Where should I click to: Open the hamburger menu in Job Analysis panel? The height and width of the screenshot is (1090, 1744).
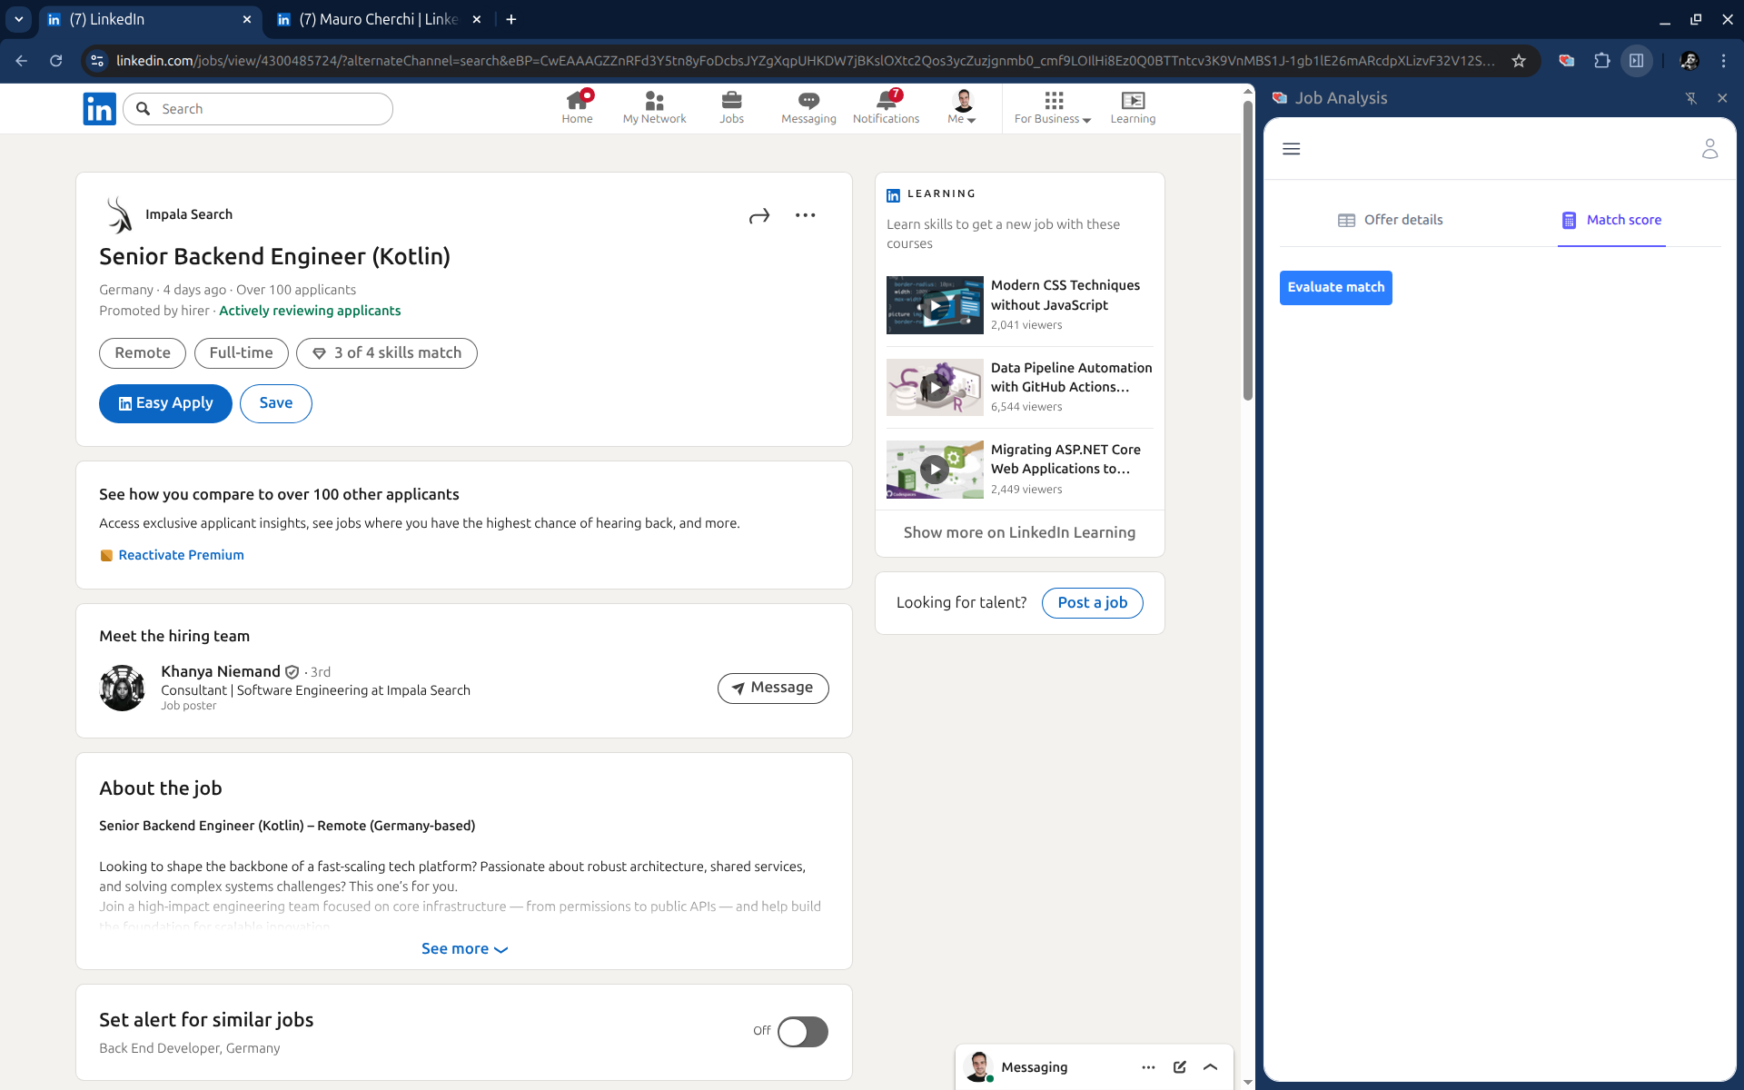pyautogui.click(x=1291, y=149)
